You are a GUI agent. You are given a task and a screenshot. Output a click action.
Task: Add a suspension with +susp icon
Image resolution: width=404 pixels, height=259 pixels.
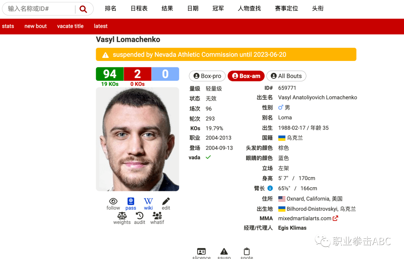pyautogui.click(x=224, y=251)
